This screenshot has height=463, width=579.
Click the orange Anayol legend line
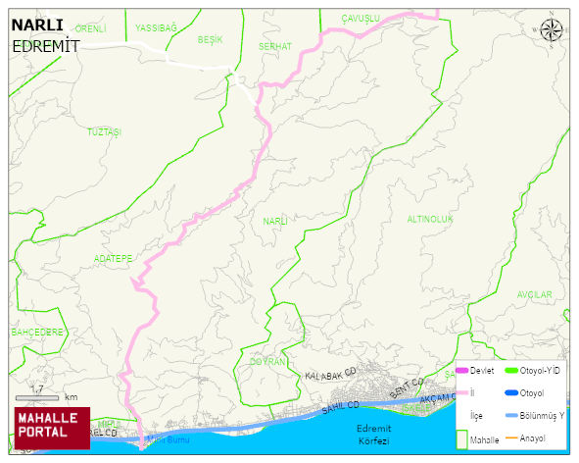pyautogui.click(x=511, y=438)
